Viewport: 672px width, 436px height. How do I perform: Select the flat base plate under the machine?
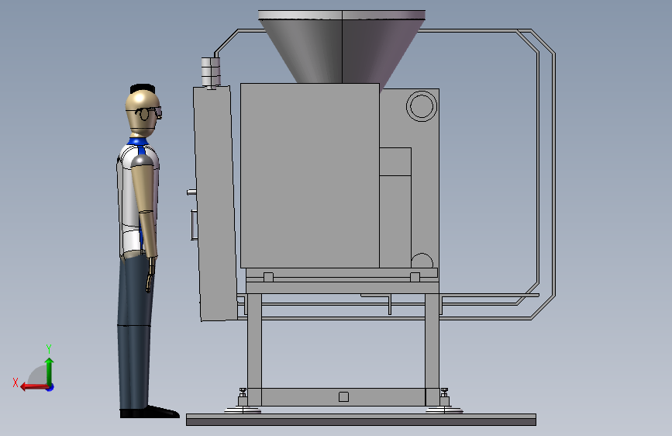361,420
